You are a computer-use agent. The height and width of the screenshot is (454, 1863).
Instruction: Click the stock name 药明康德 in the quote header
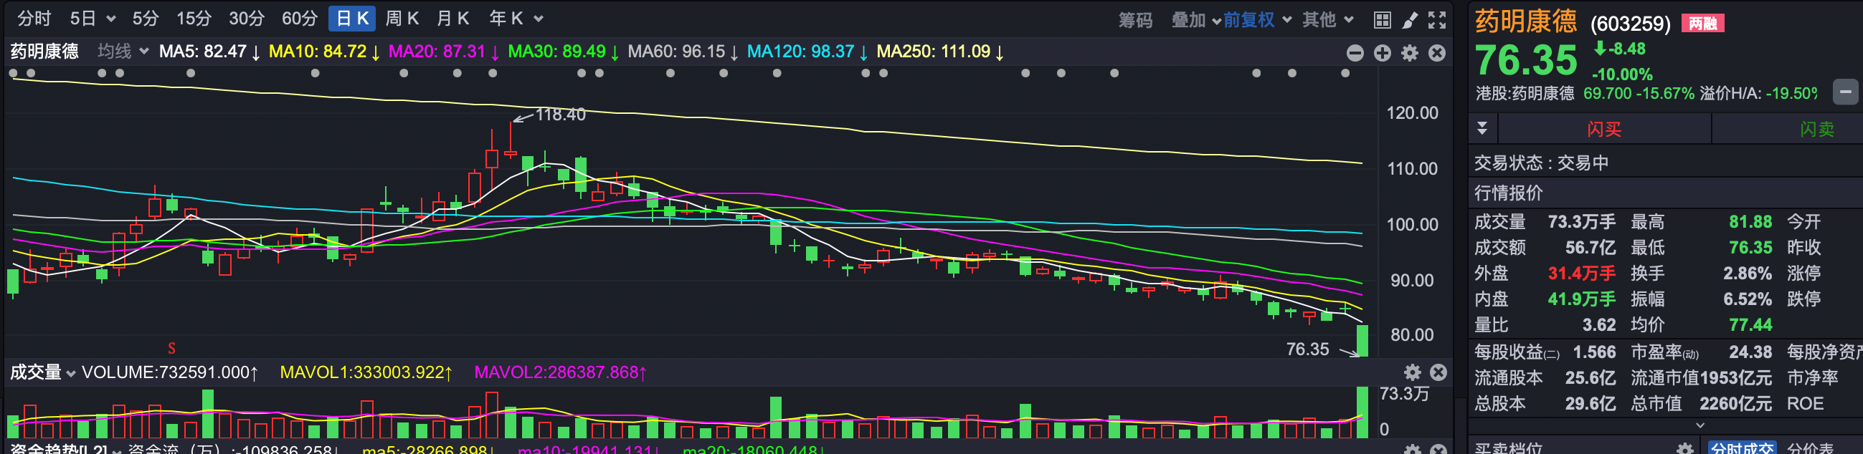tap(1525, 21)
